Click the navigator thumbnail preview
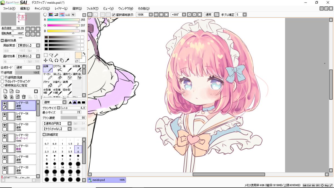This screenshot has width=334, height=188. click(21, 19)
